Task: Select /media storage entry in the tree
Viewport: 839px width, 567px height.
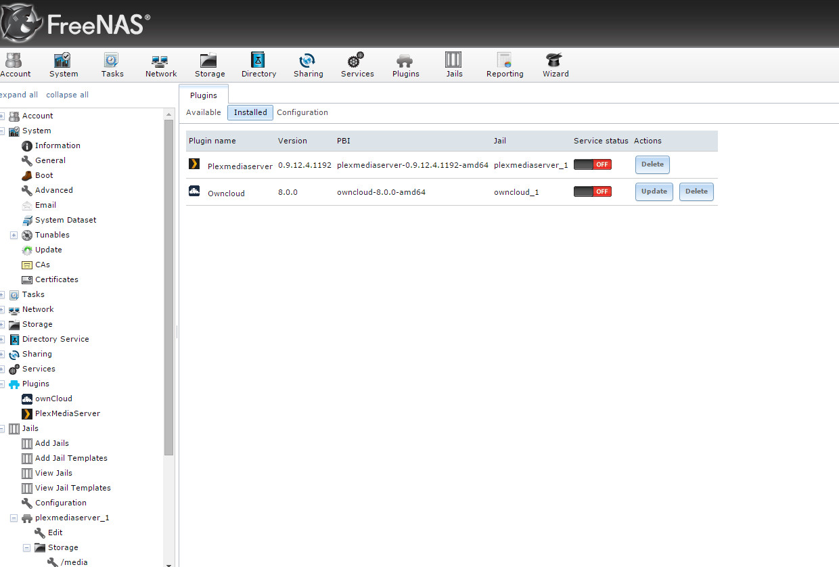Action: pos(74,562)
